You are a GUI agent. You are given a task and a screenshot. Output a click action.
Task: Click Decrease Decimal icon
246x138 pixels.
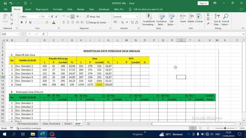click(x=137, y=22)
